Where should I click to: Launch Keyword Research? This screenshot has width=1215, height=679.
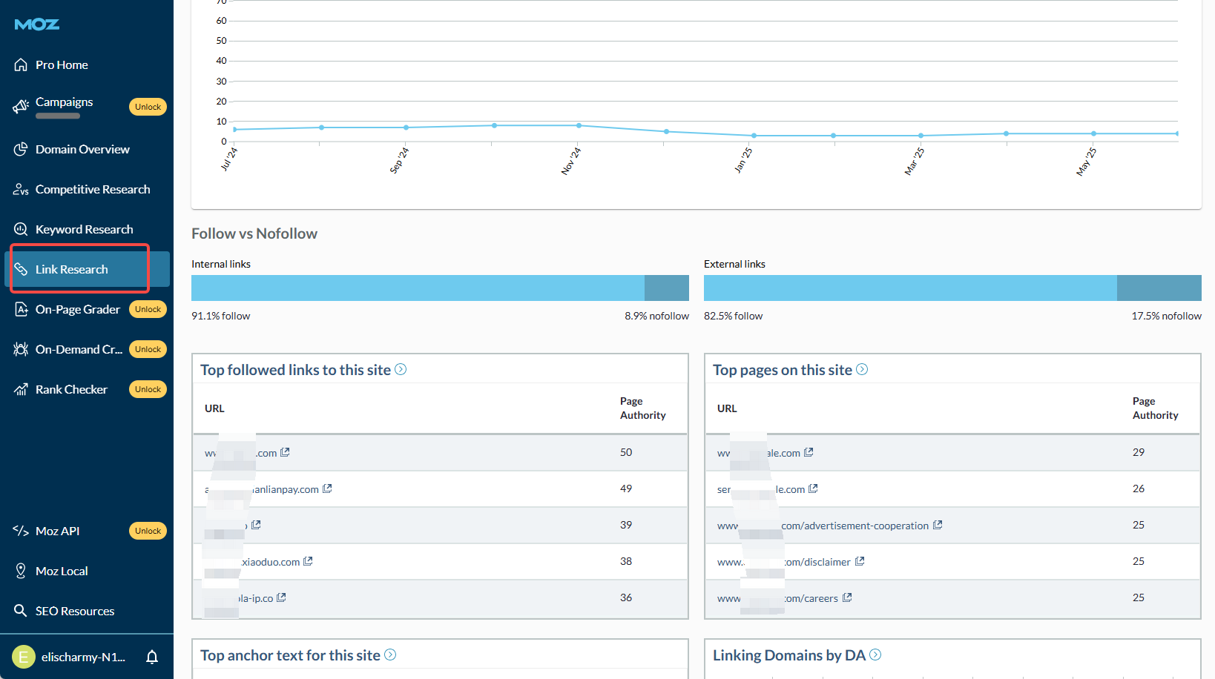(84, 229)
